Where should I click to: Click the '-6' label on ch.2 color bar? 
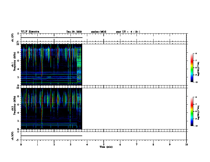pyautogui.click(x=196, y=97)
